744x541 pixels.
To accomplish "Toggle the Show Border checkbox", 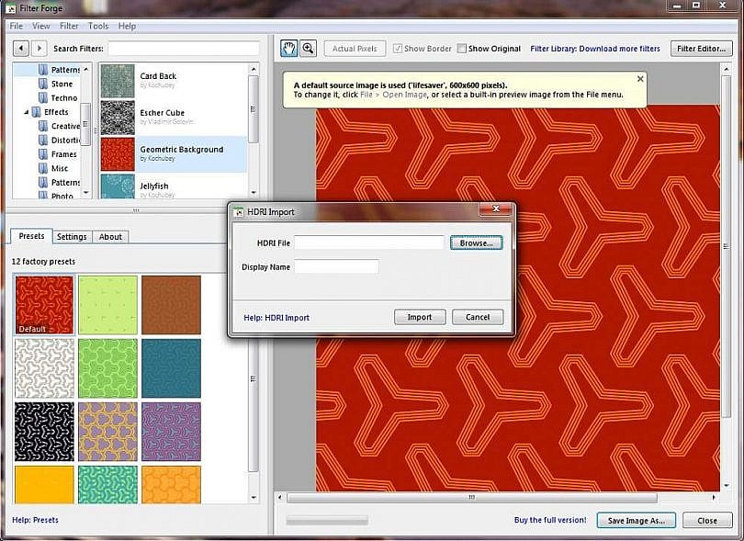I will tap(398, 49).
